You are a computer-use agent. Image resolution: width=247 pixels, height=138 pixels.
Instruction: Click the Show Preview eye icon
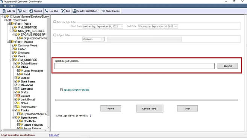click(x=103, y=11)
